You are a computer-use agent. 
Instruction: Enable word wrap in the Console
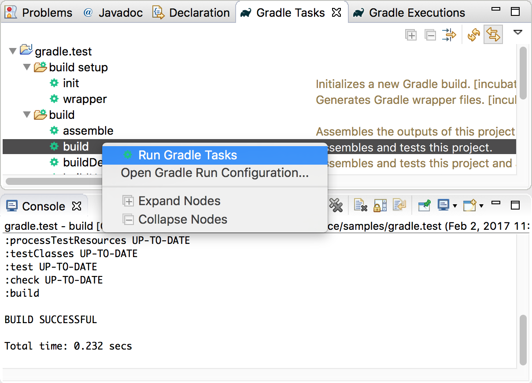pyautogui.click(x=401, y=205)
